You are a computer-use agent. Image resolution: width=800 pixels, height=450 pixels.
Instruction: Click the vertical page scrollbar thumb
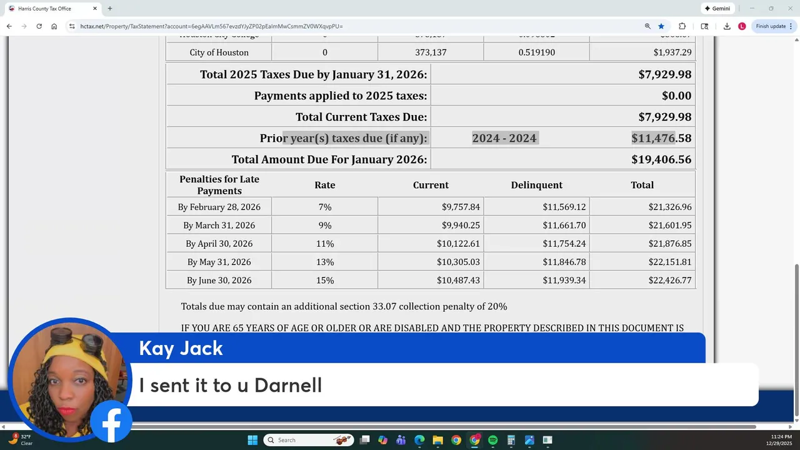coord(796,339)
